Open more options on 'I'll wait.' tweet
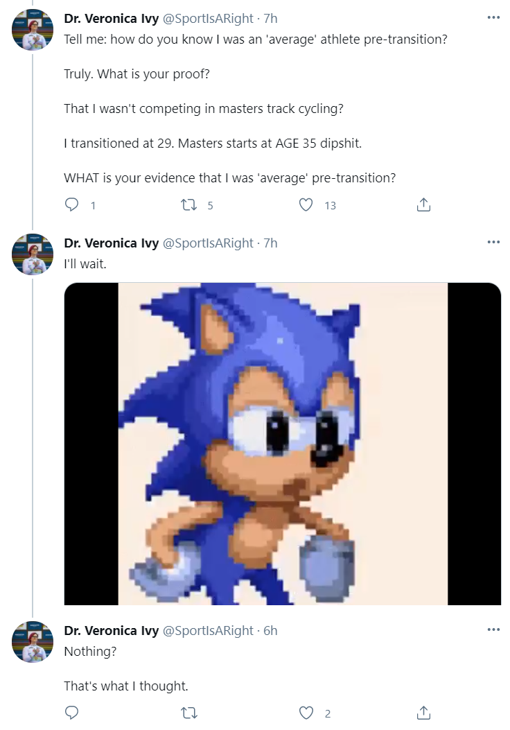 [493, 242]
